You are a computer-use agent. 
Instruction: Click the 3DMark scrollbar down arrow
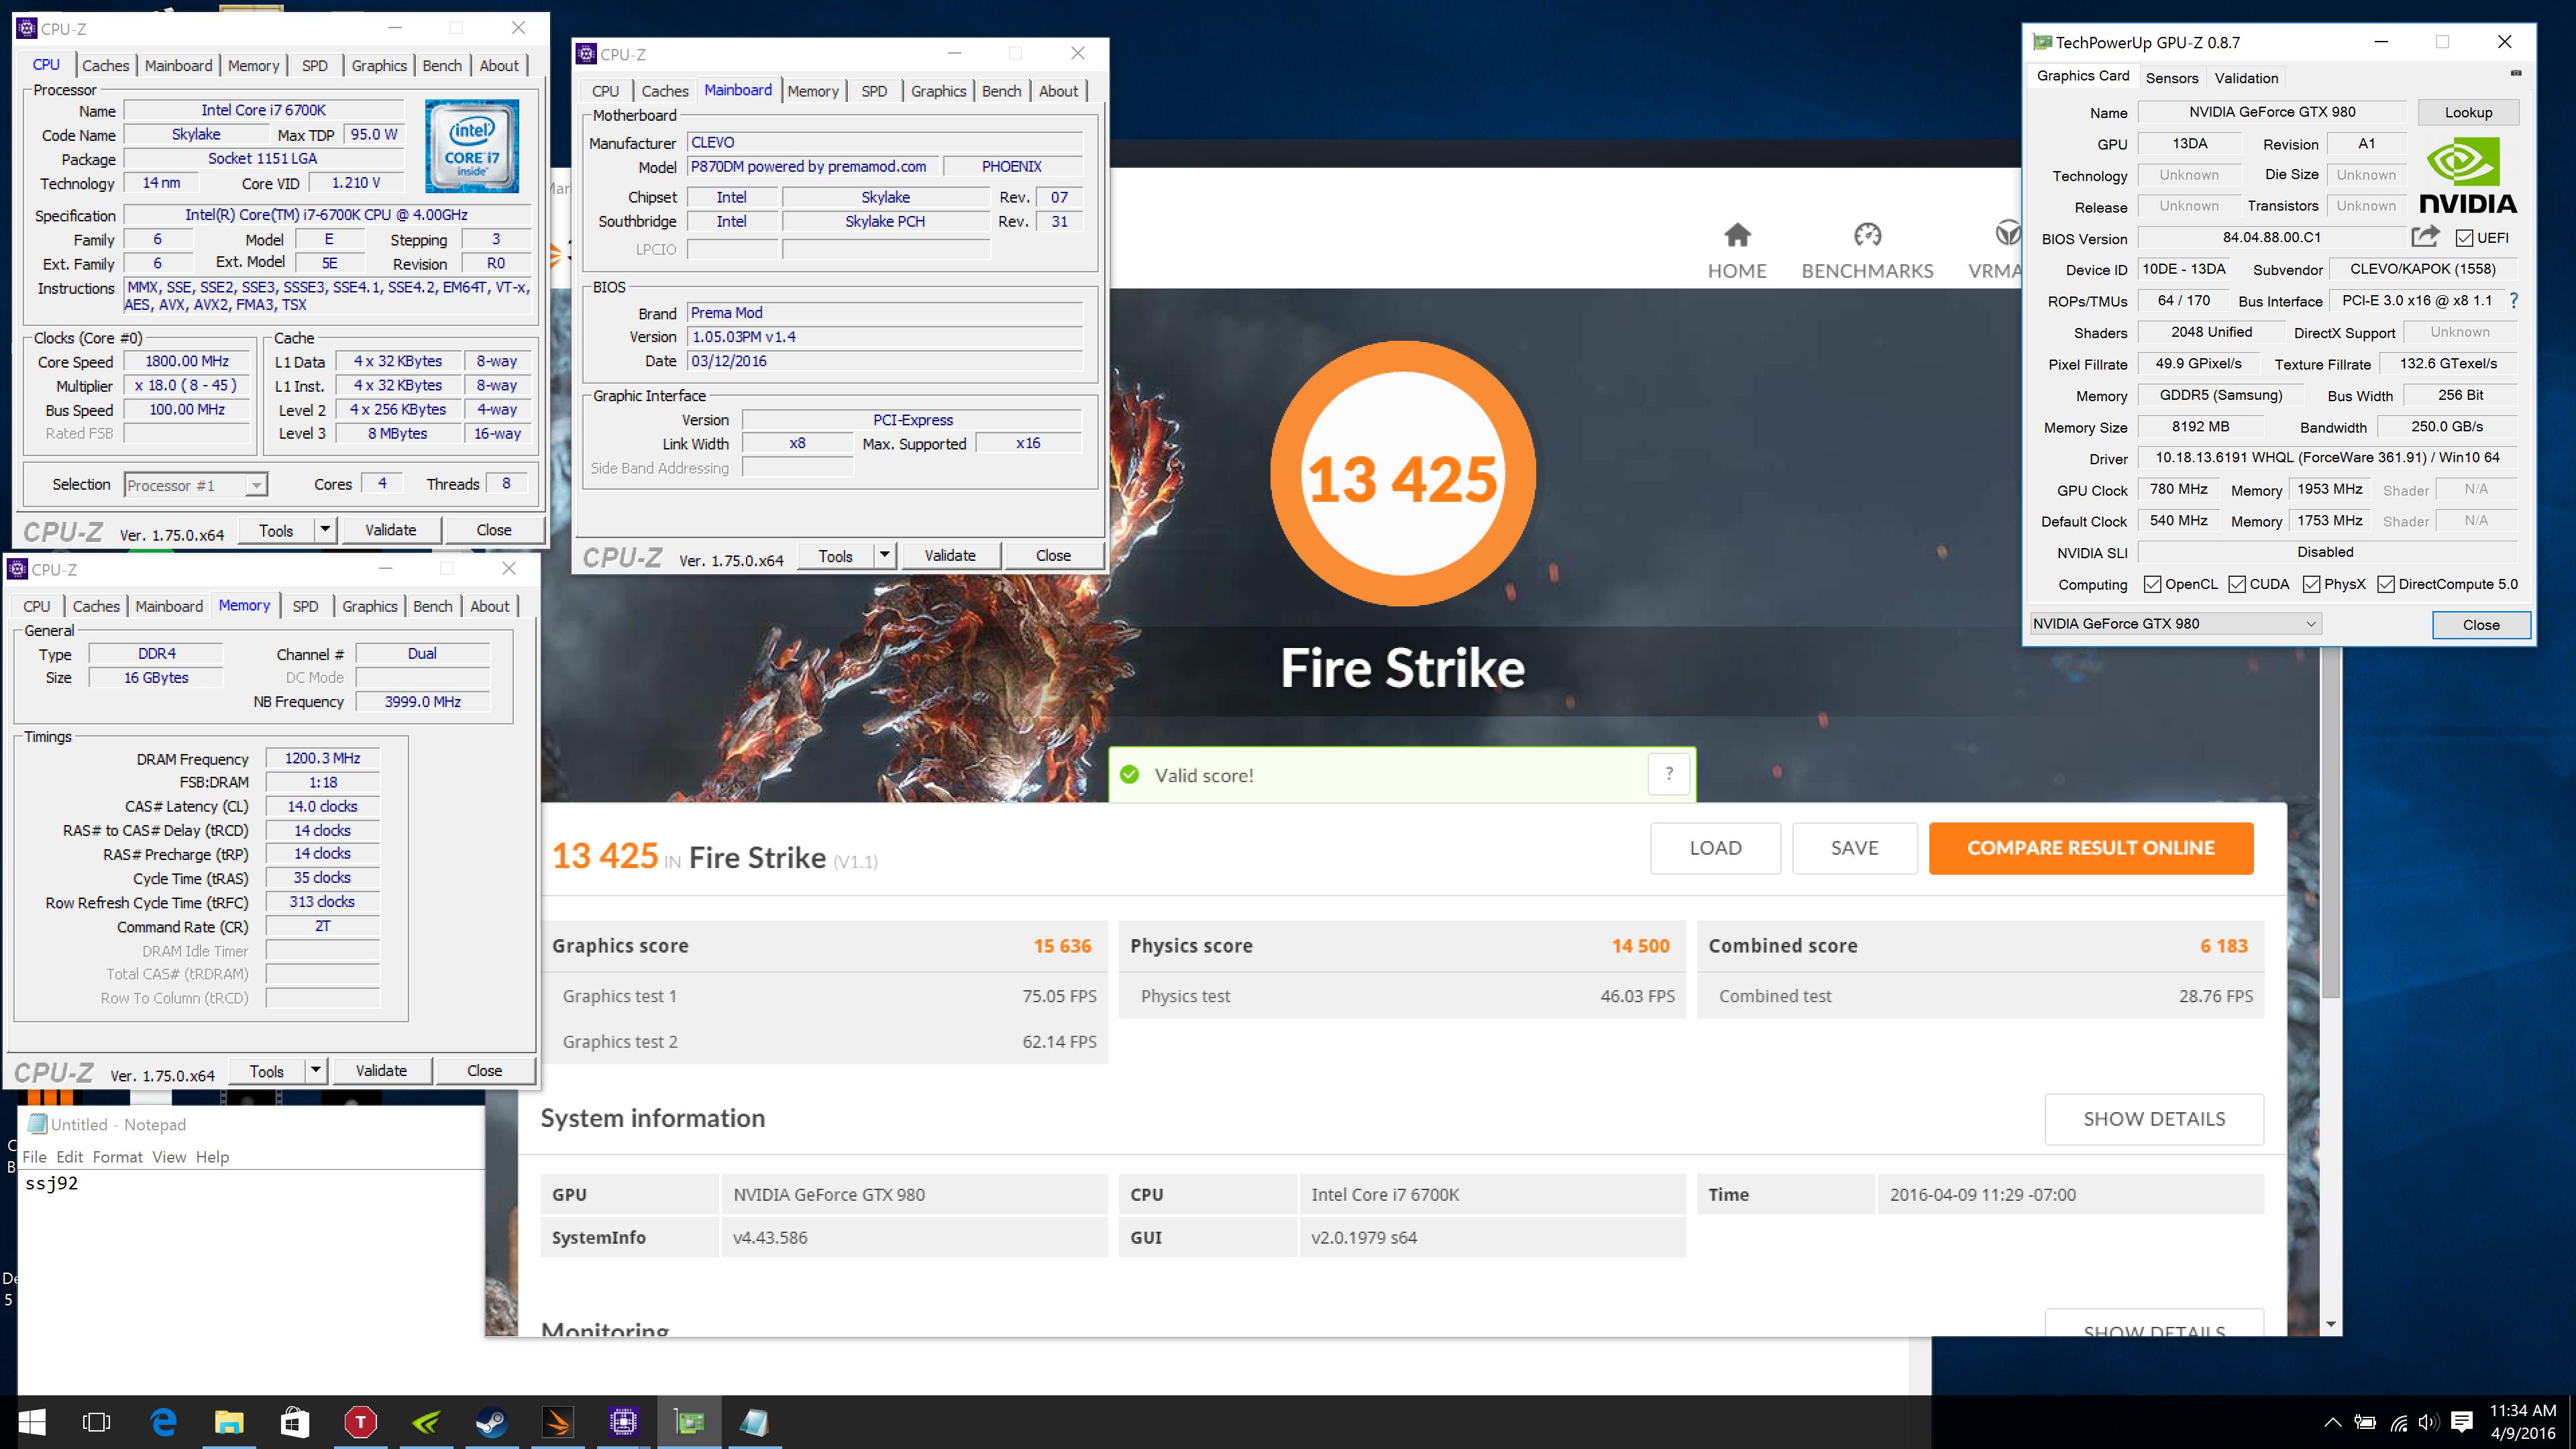pos(2331,1324)
